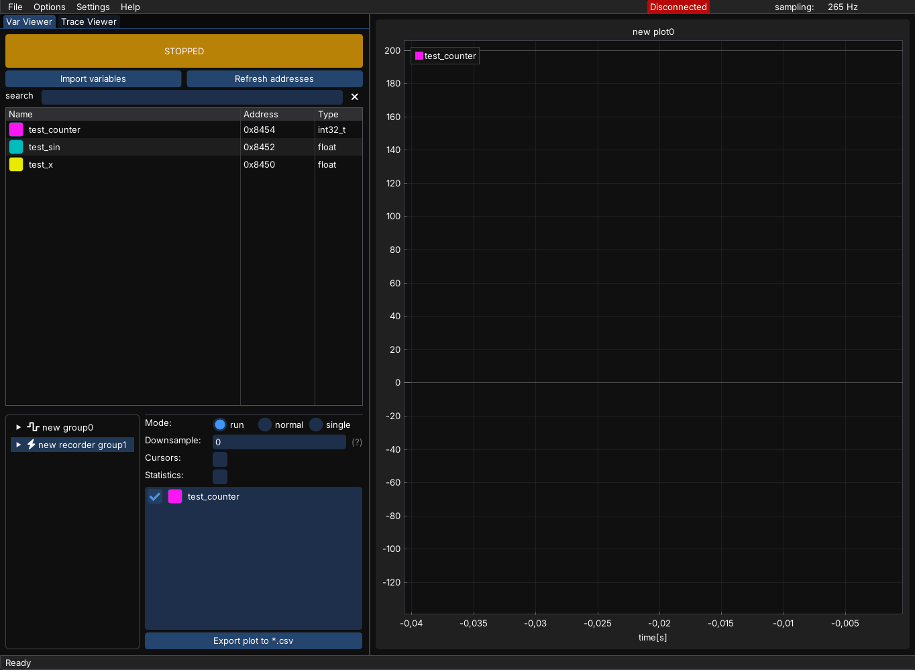Uncheck test_counter in the plot series list
This screenshot has height=670, width=915.
[x=155, y=496]
